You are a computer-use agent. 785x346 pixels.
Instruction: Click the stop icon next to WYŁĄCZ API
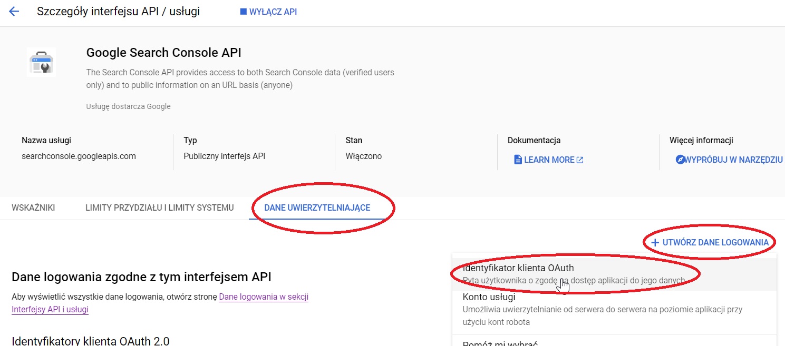[243, 12]
